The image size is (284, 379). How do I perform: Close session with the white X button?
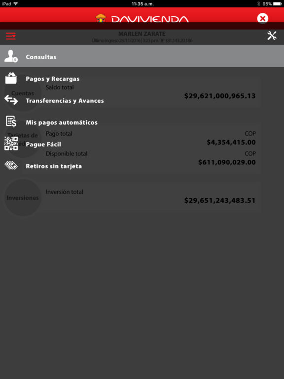tap(262, 18)
